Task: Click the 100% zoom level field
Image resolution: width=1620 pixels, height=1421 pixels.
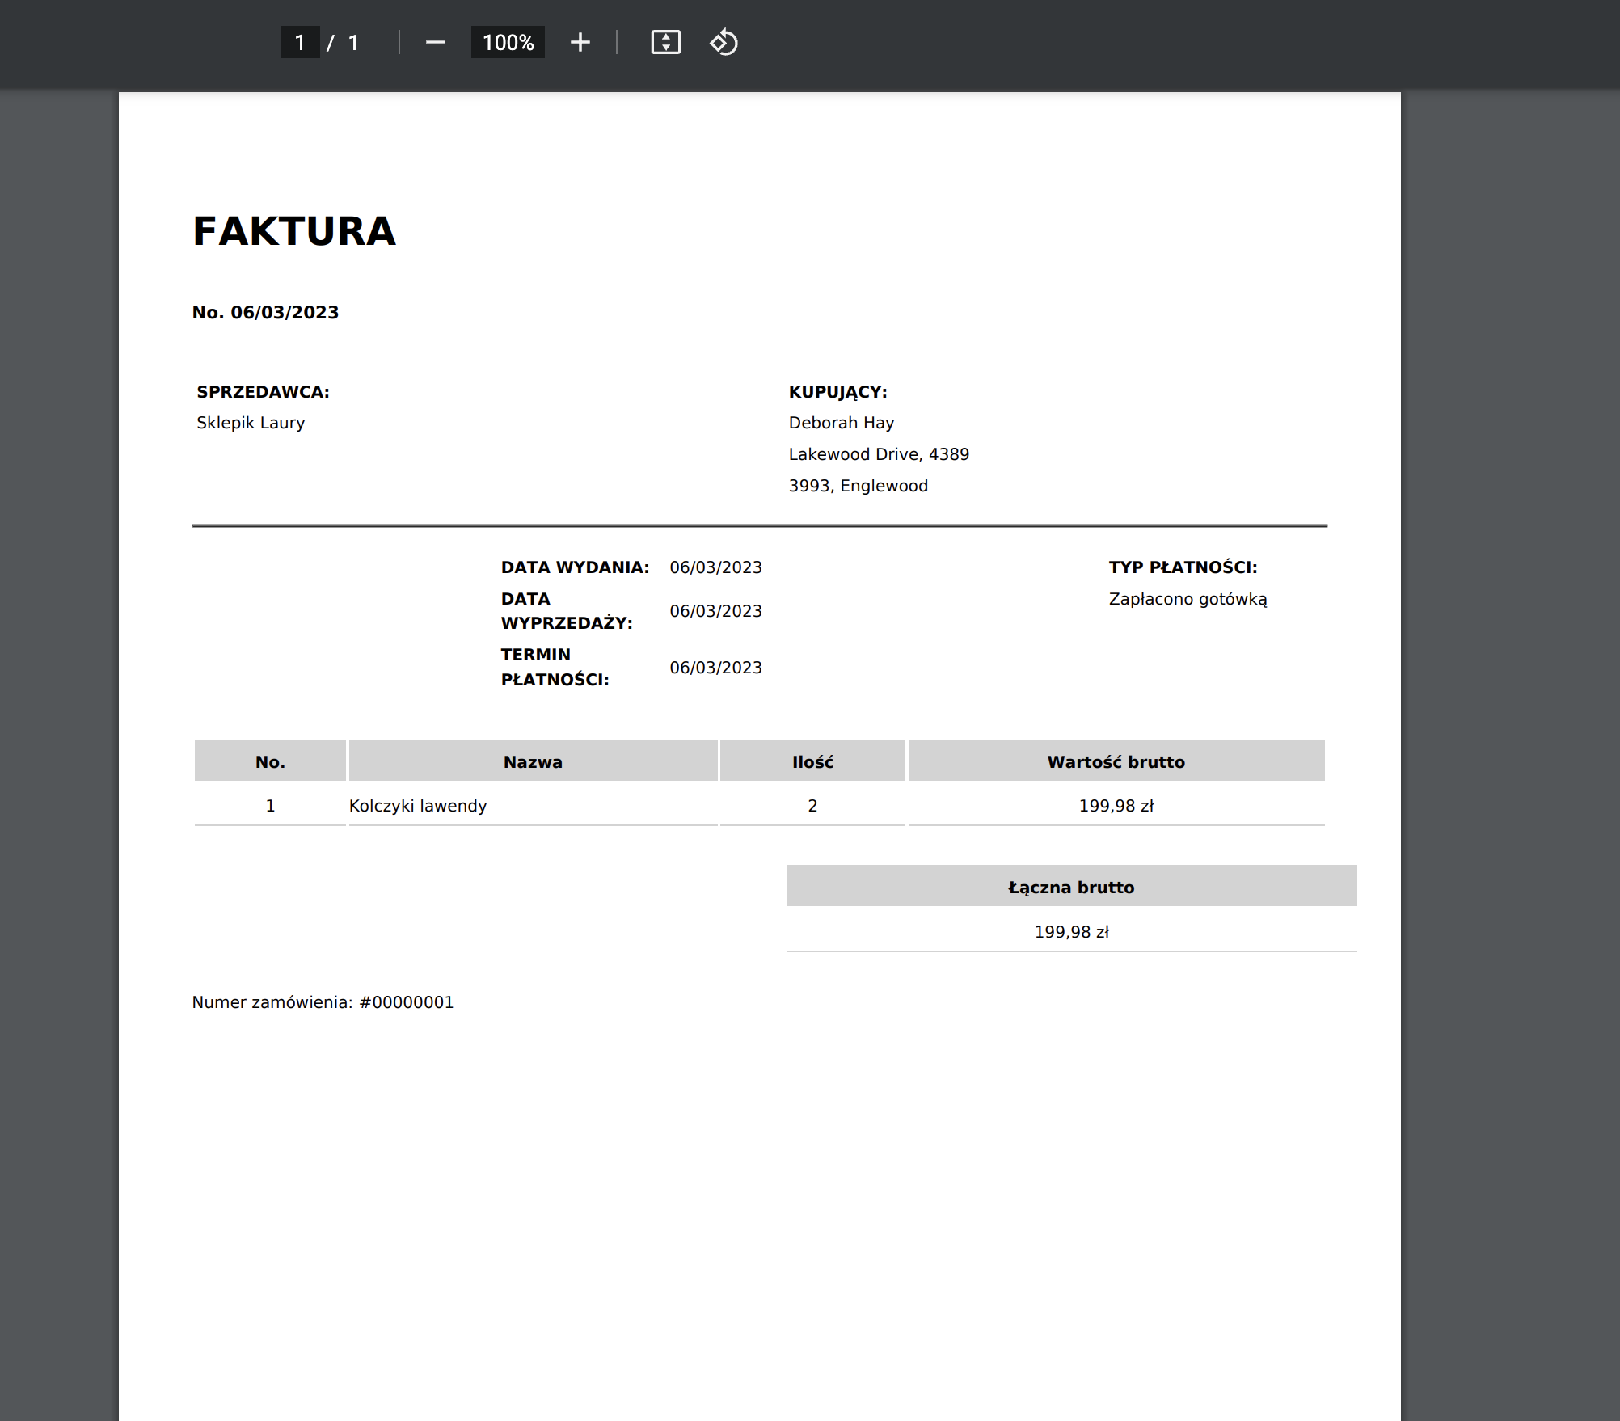Action: click(x=508, y=42)
